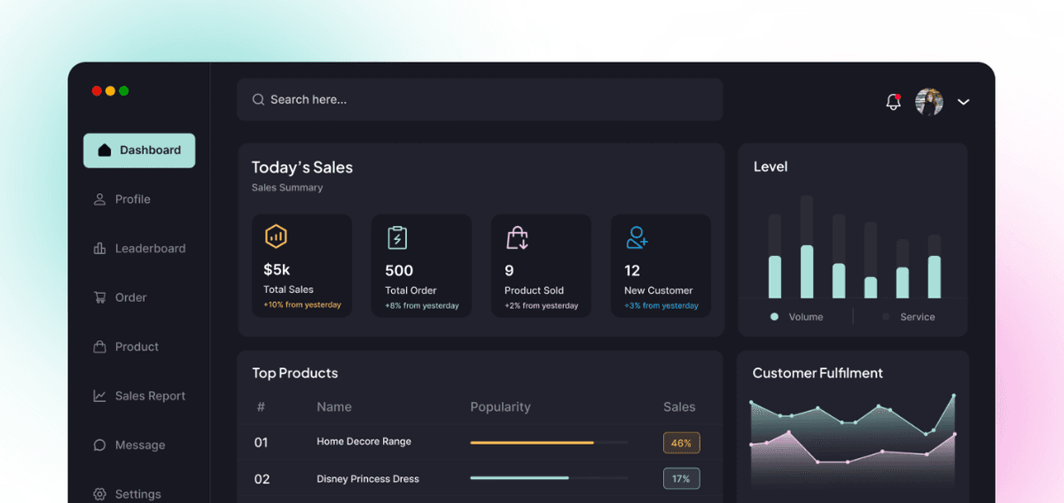Screen dimensions: 1064x503
Task: Open Message in sidebar
Action: click(129, 445)
